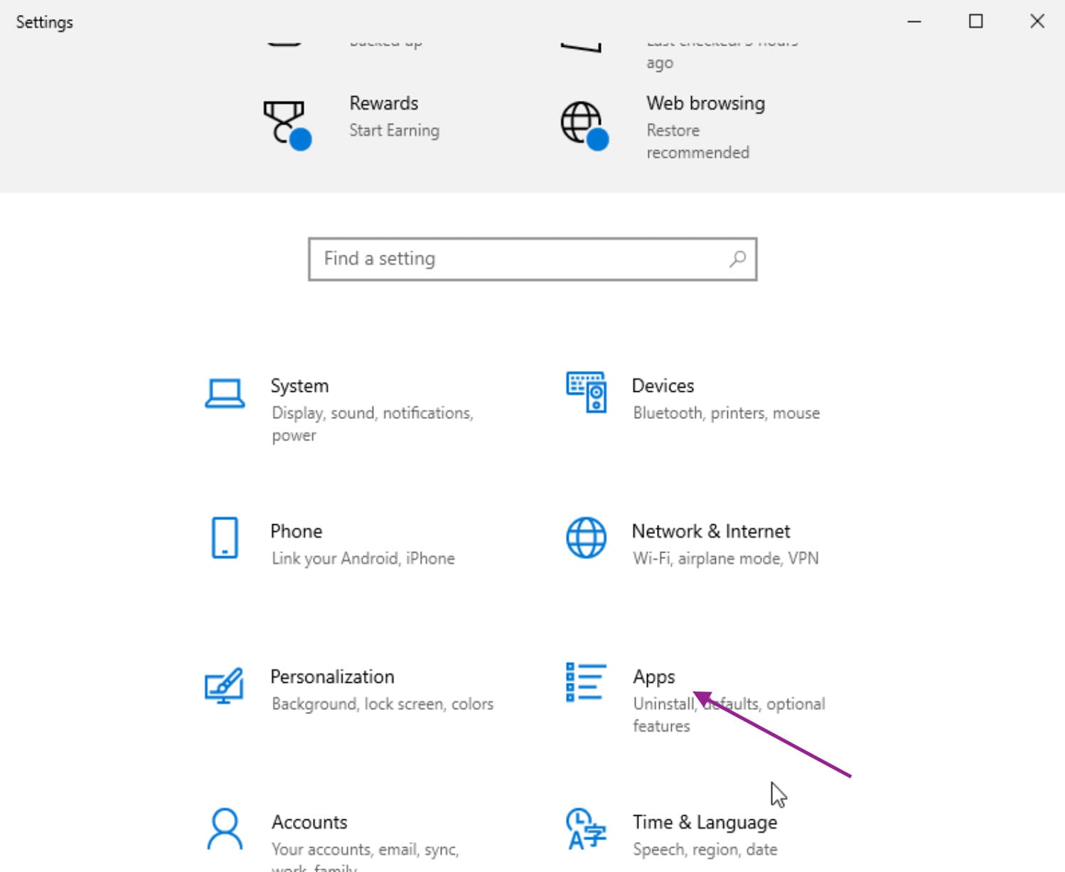Select the Rewards medal icon
The image size is (1065, 872).
[287, 125]
